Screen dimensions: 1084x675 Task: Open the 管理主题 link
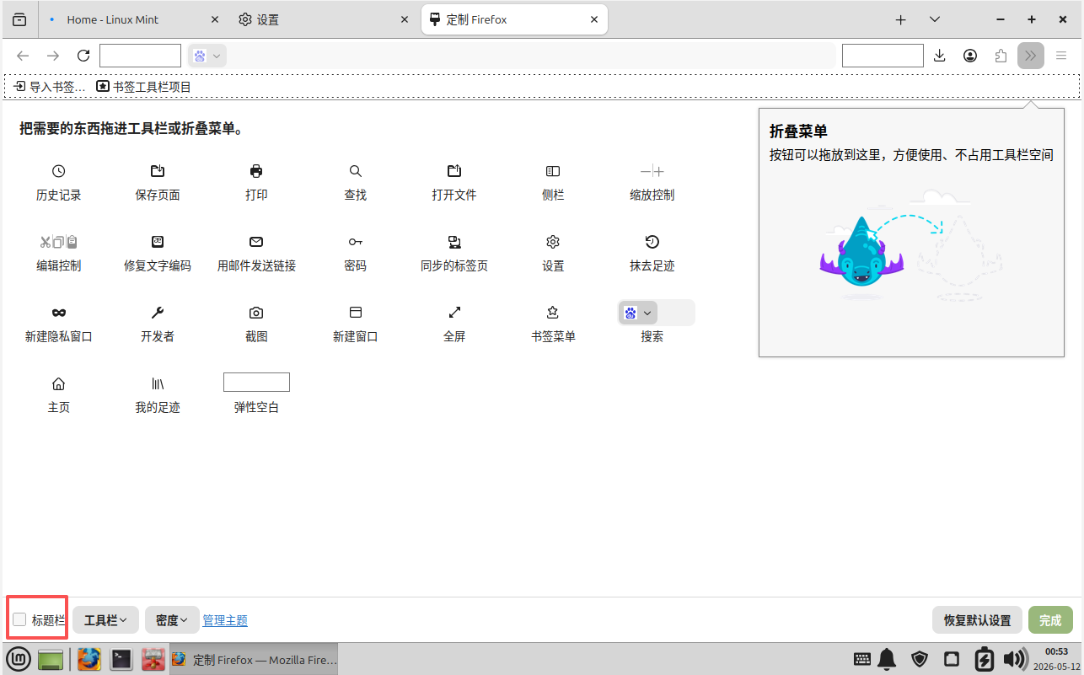pyautogui.click(x=225, y=620)
